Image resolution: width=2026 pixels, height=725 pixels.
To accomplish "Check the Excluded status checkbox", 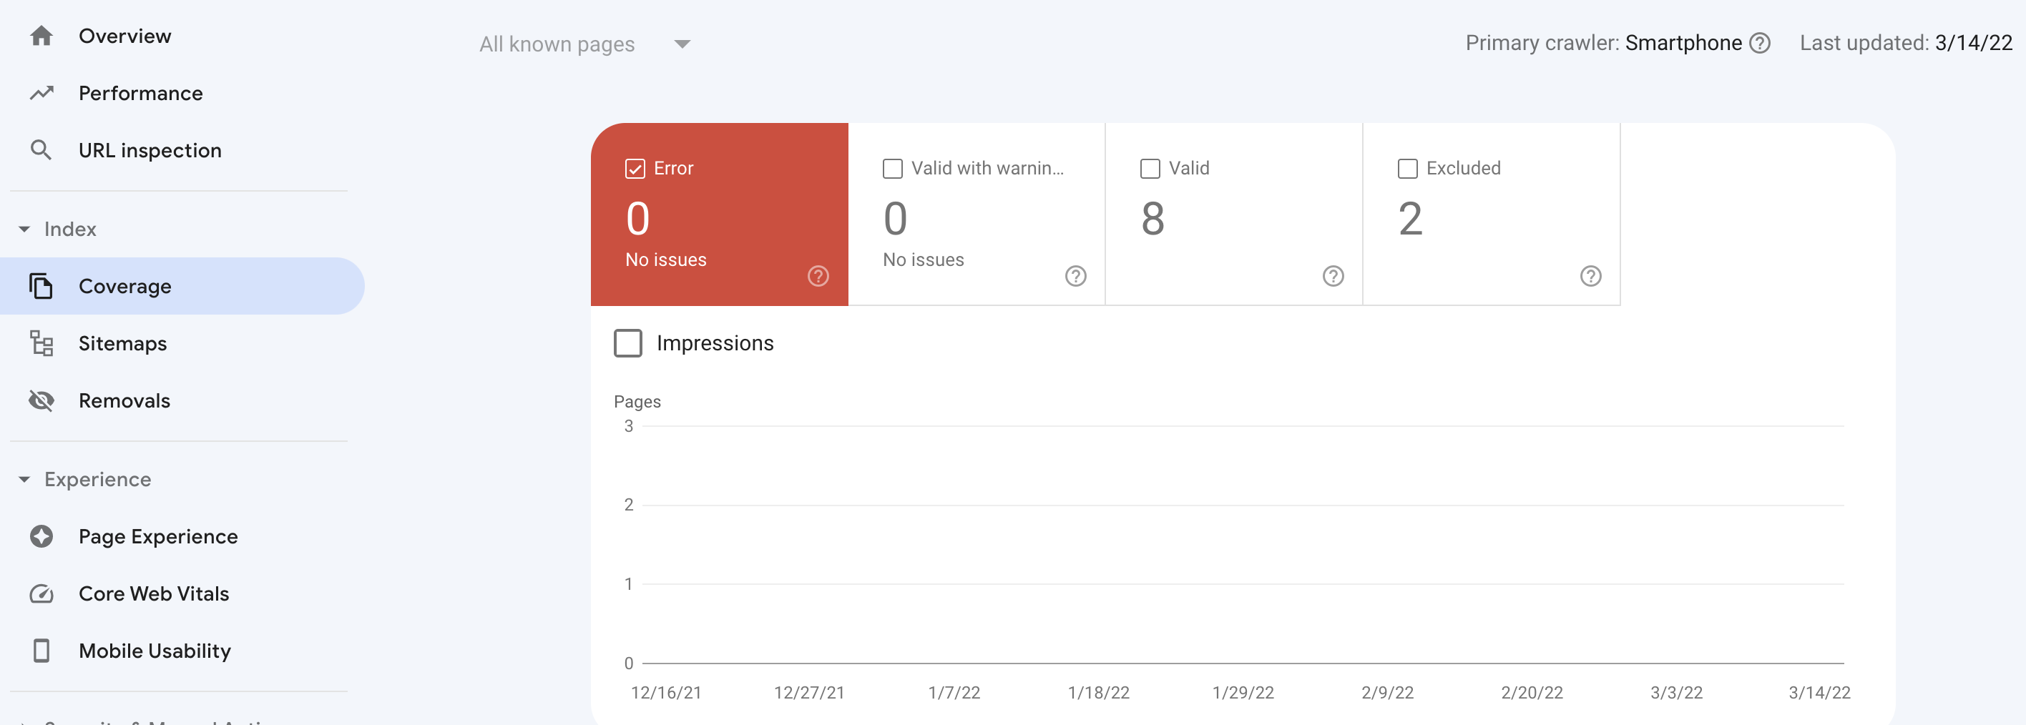I will tap(1407, 168).
